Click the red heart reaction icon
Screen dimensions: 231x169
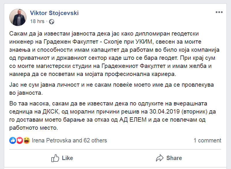[20, 141]
